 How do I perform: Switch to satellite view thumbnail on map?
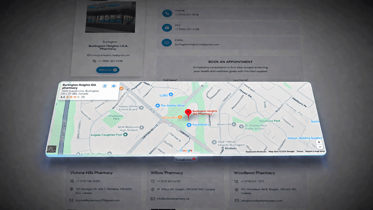(51, 149)
